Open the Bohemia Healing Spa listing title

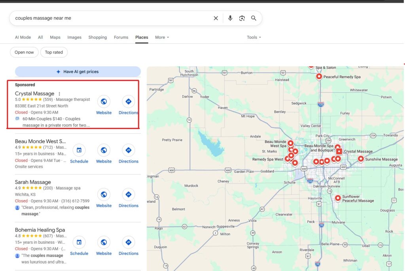pos(40,230)
